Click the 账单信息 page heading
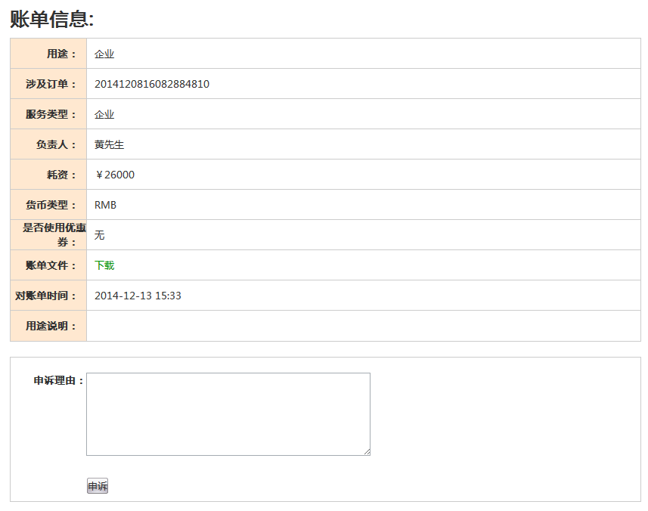Image resolution: width=648 pixels, height=511 pixels. (x=52, y=20)
